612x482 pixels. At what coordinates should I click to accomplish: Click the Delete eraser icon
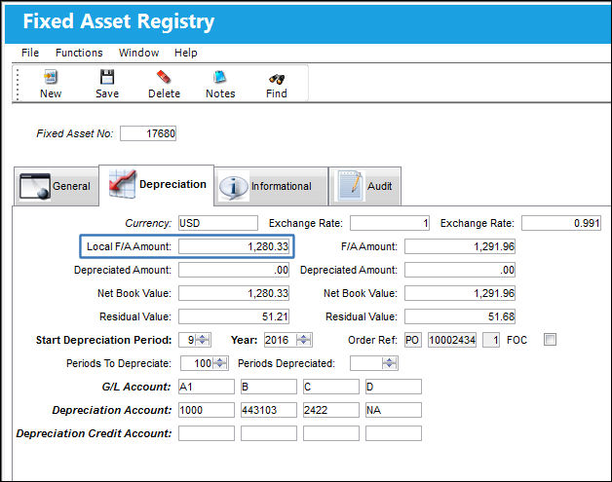point(164,77)
